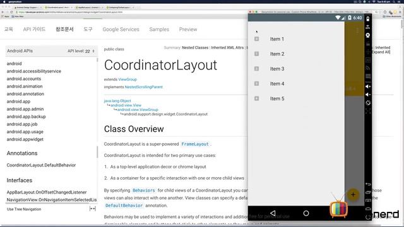Open the java.lang.Object link
Viewport: 404px width, 227px height.
[117, 101]
